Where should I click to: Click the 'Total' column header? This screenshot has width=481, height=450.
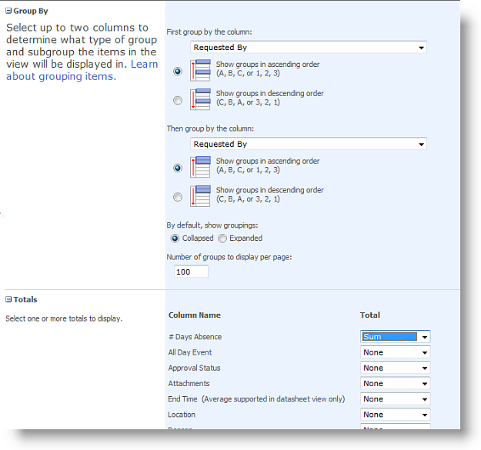click(370, 315)
